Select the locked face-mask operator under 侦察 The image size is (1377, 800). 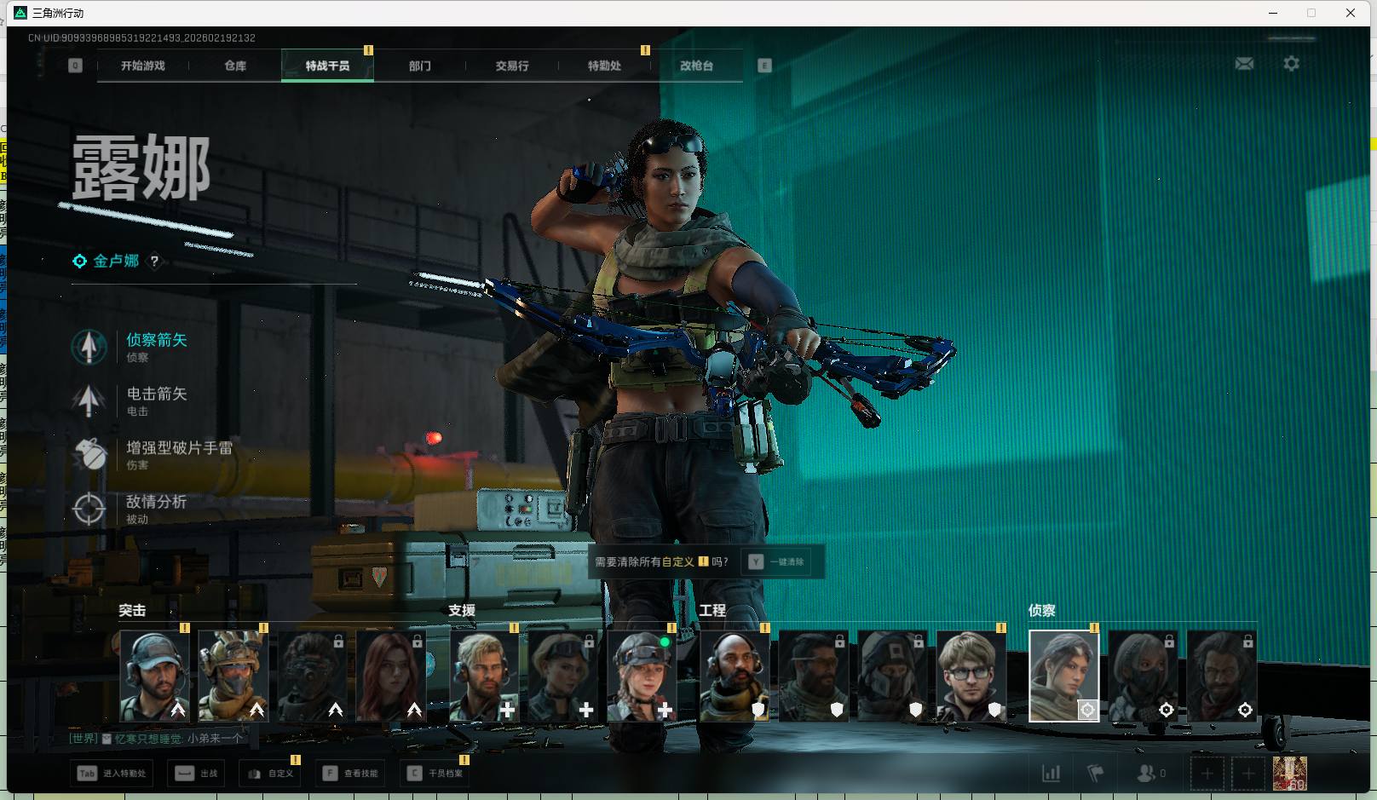click(x=1143, y=676)
